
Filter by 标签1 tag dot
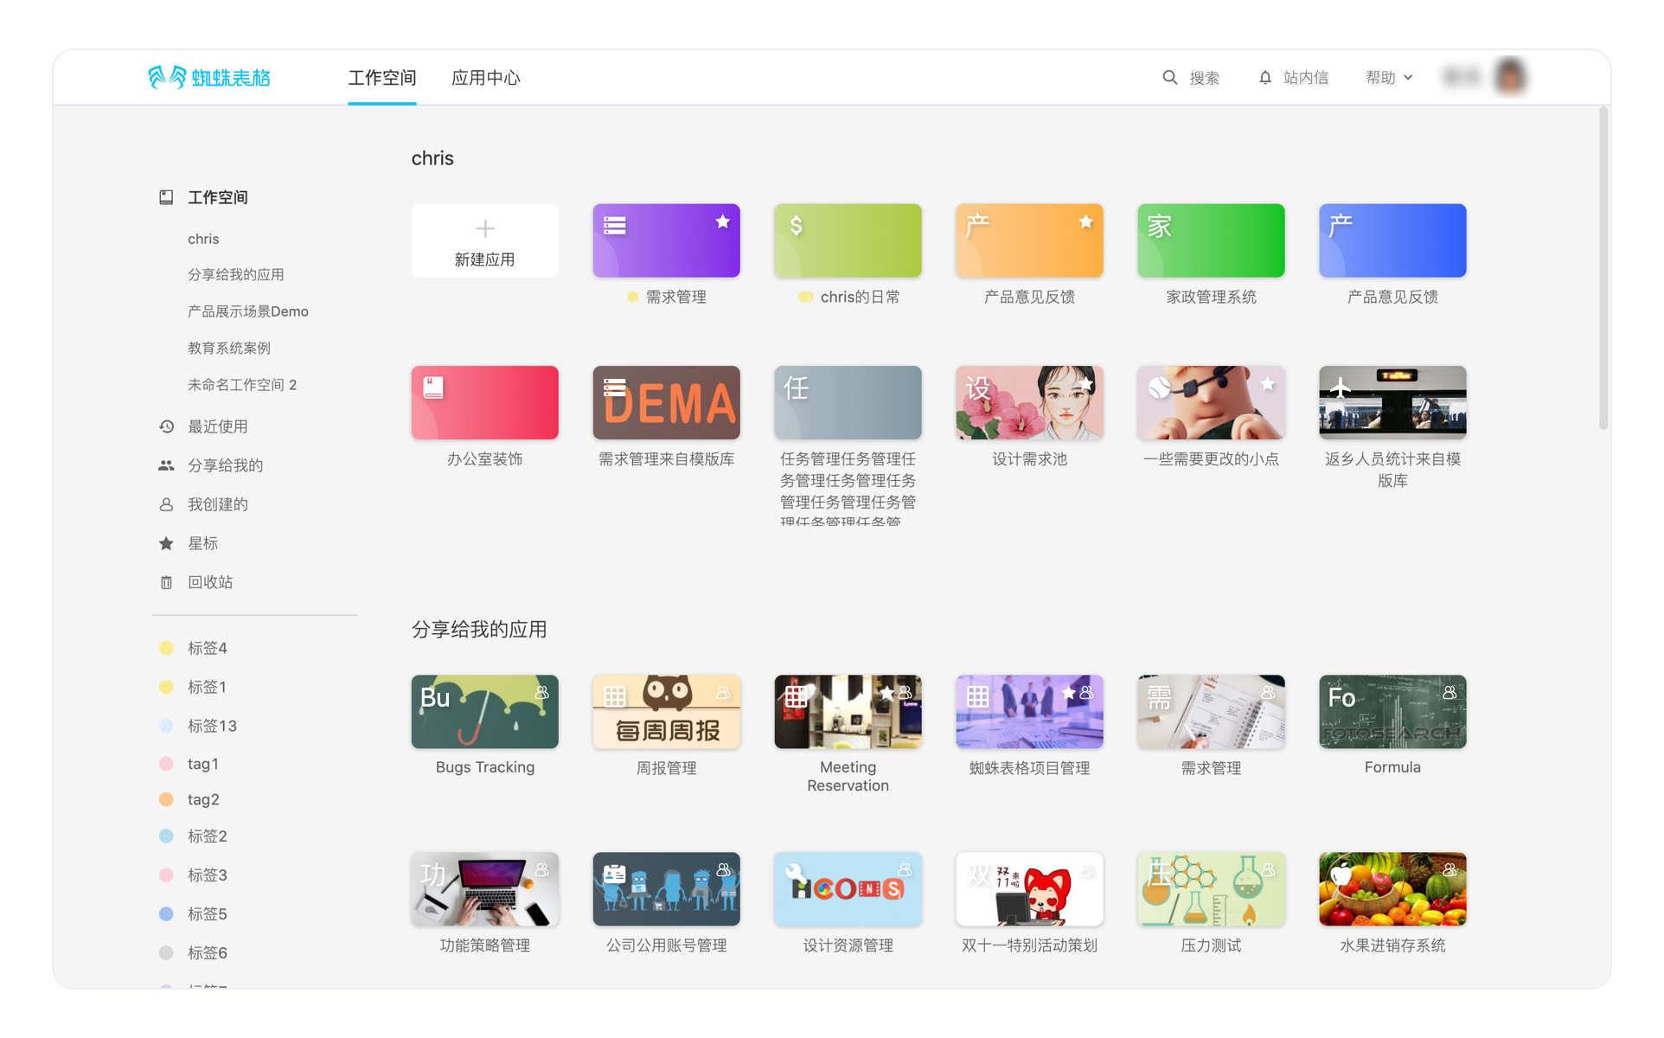166,687
